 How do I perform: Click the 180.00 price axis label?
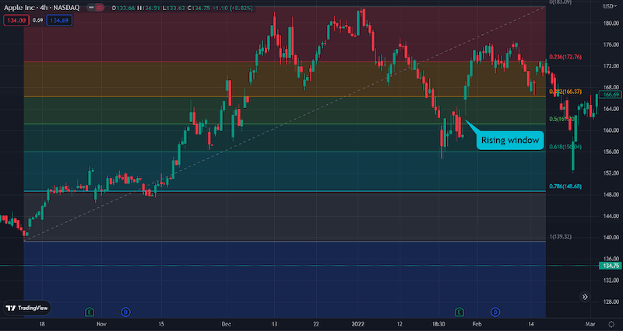click(611, 23)
